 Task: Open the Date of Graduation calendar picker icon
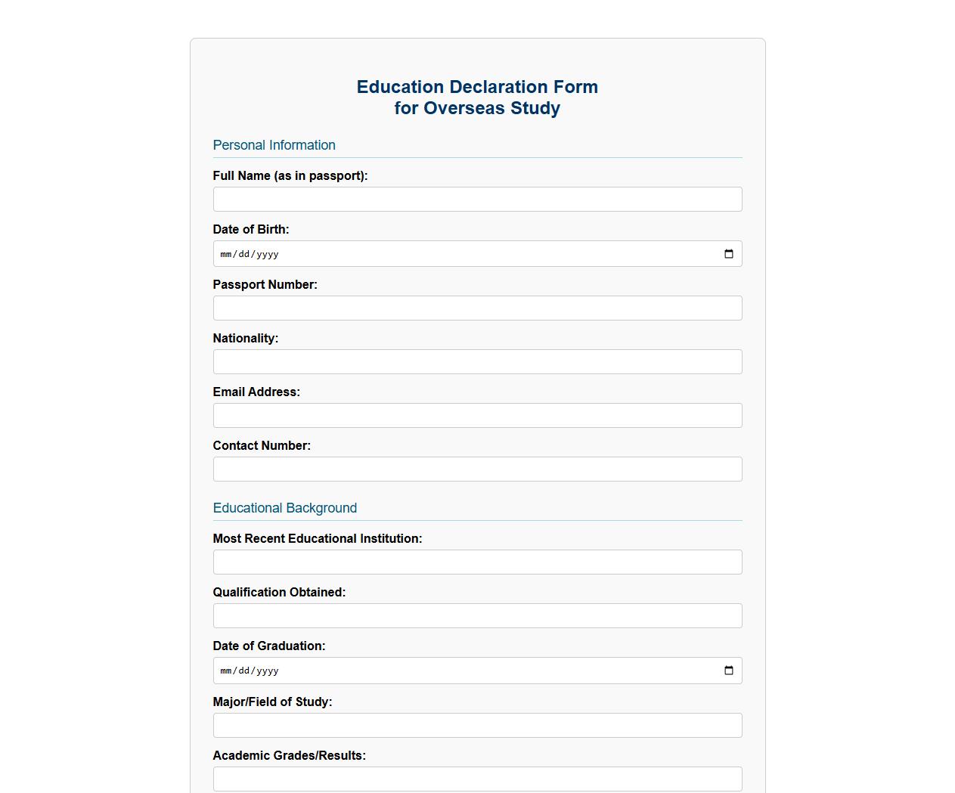click(728, 671)
